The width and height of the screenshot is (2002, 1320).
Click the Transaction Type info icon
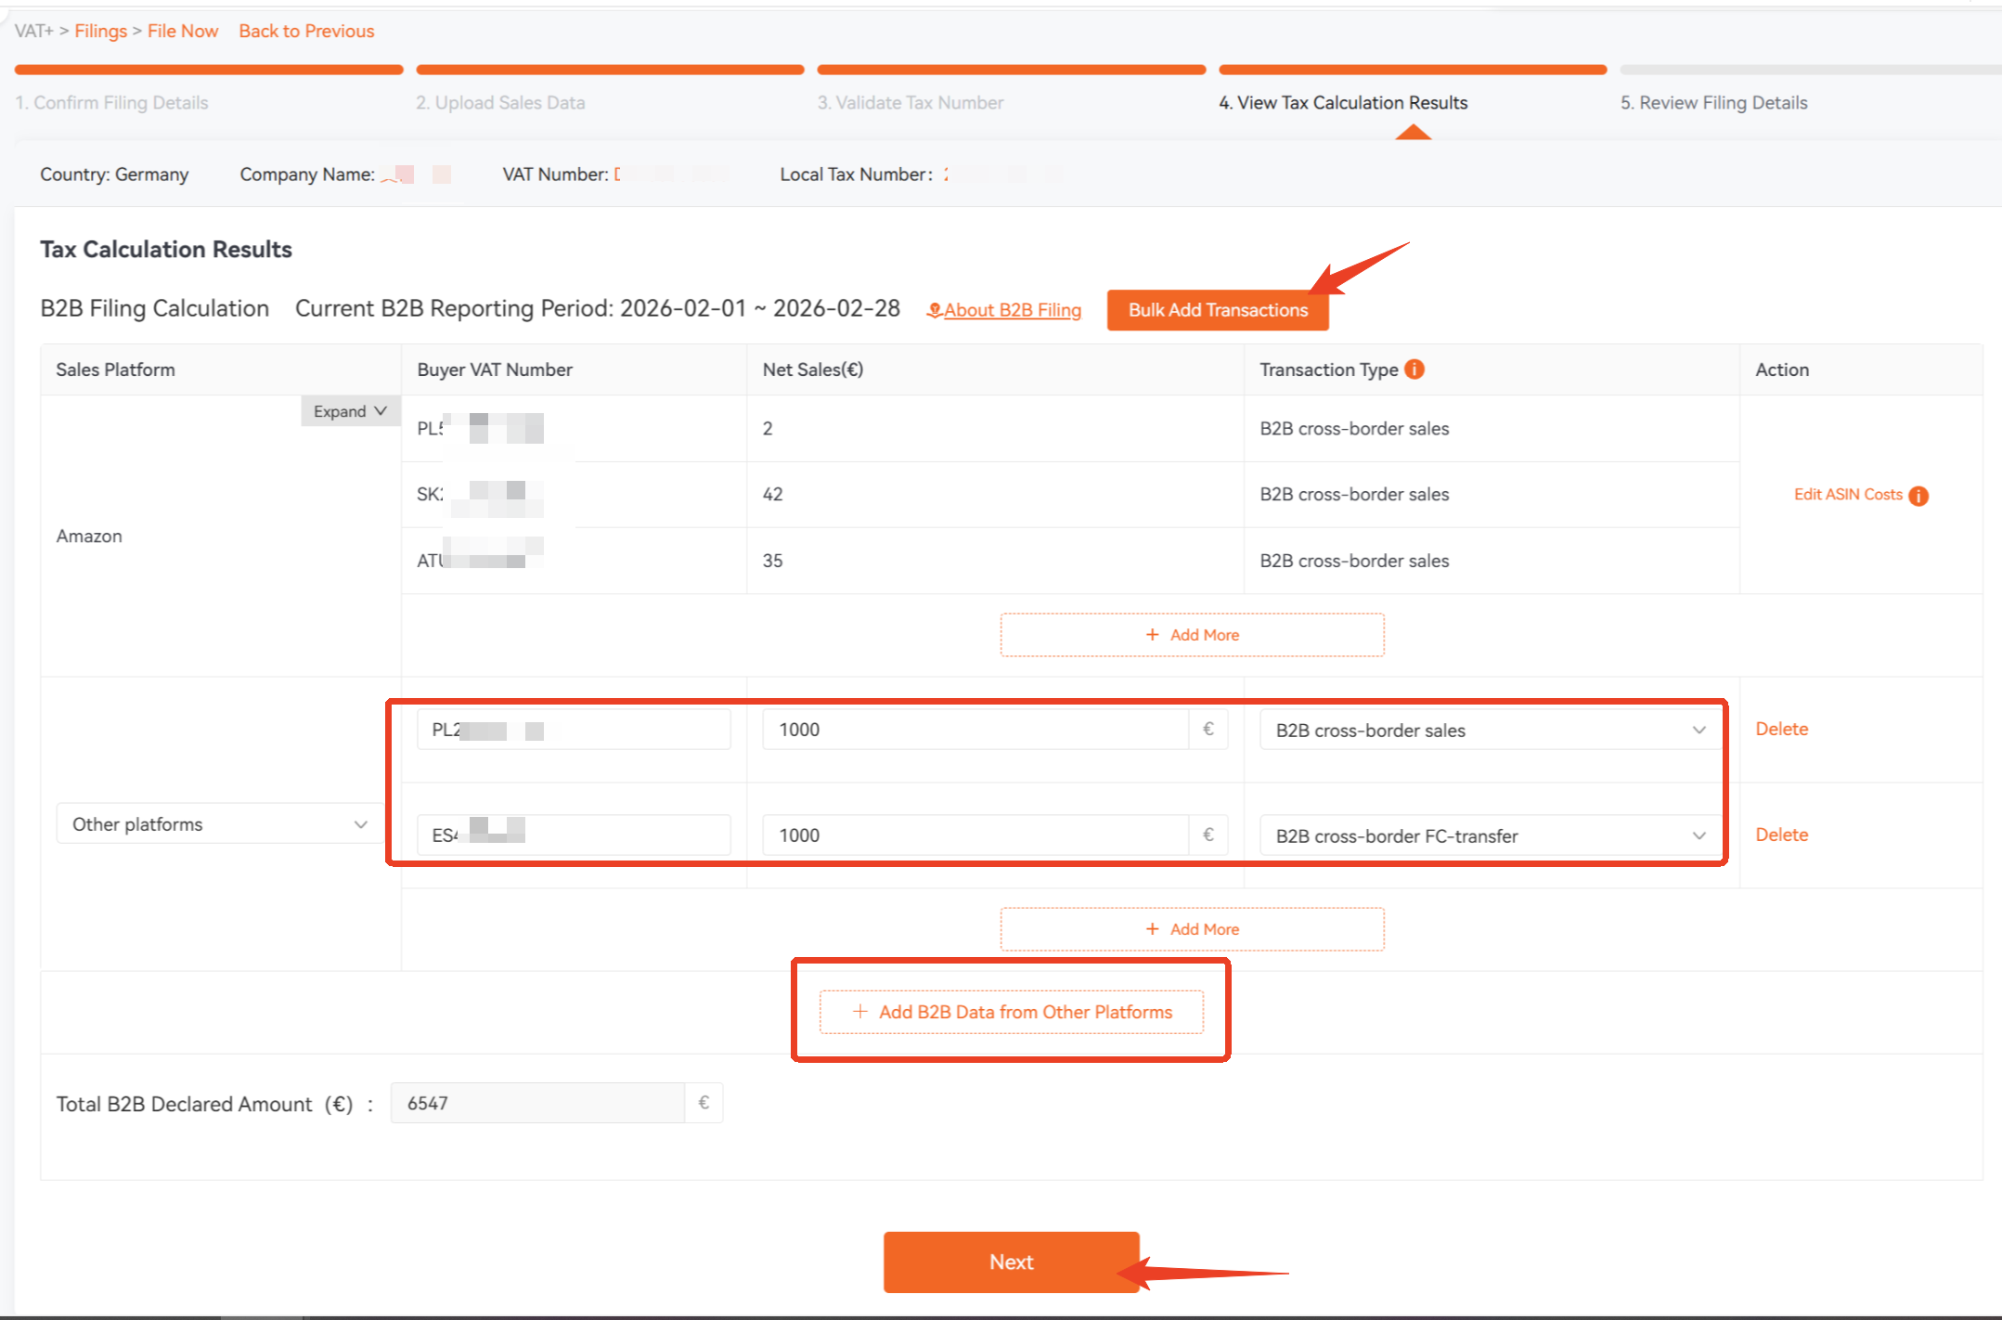[x=1414, y=369]
